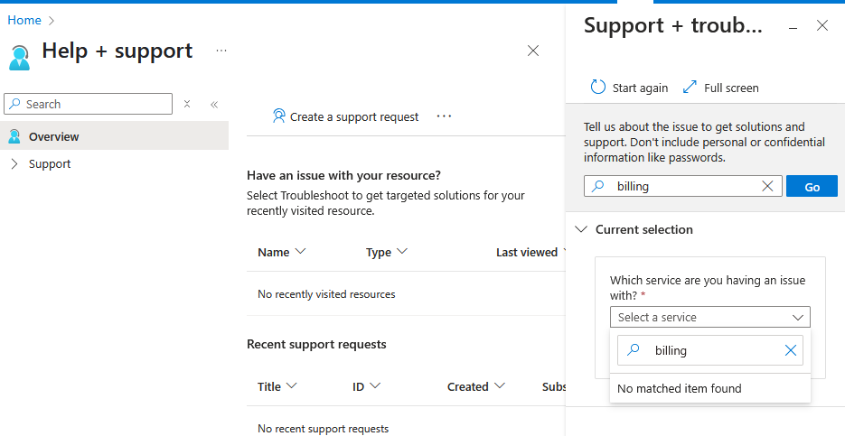Open the Select a service dropdown
The width and height of the screenshot is (845, 436).
709,317
